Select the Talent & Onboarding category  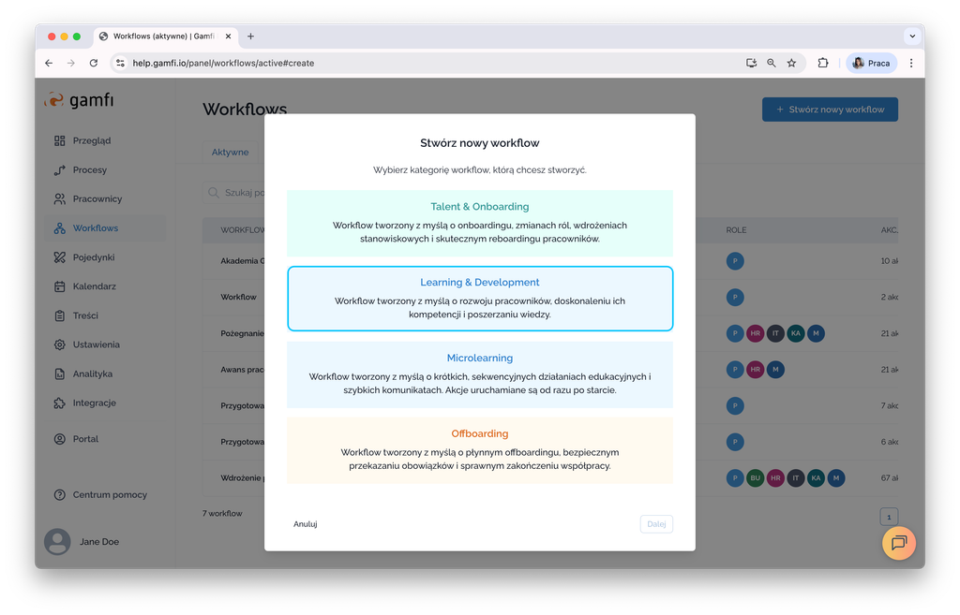point(479,224)
